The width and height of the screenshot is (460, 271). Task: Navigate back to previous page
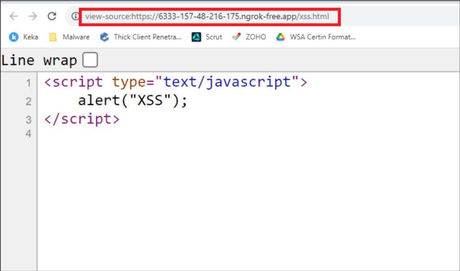pos(14,16)
